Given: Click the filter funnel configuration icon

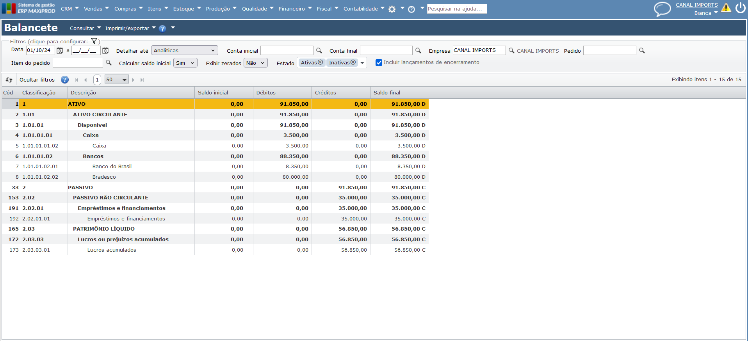Looking at the screenshot, I should (x=94, y=41).
